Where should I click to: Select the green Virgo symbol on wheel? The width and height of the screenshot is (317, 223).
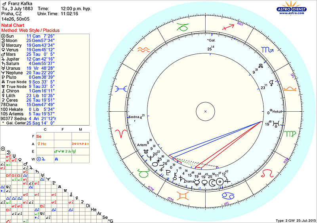tap(291, 134)
